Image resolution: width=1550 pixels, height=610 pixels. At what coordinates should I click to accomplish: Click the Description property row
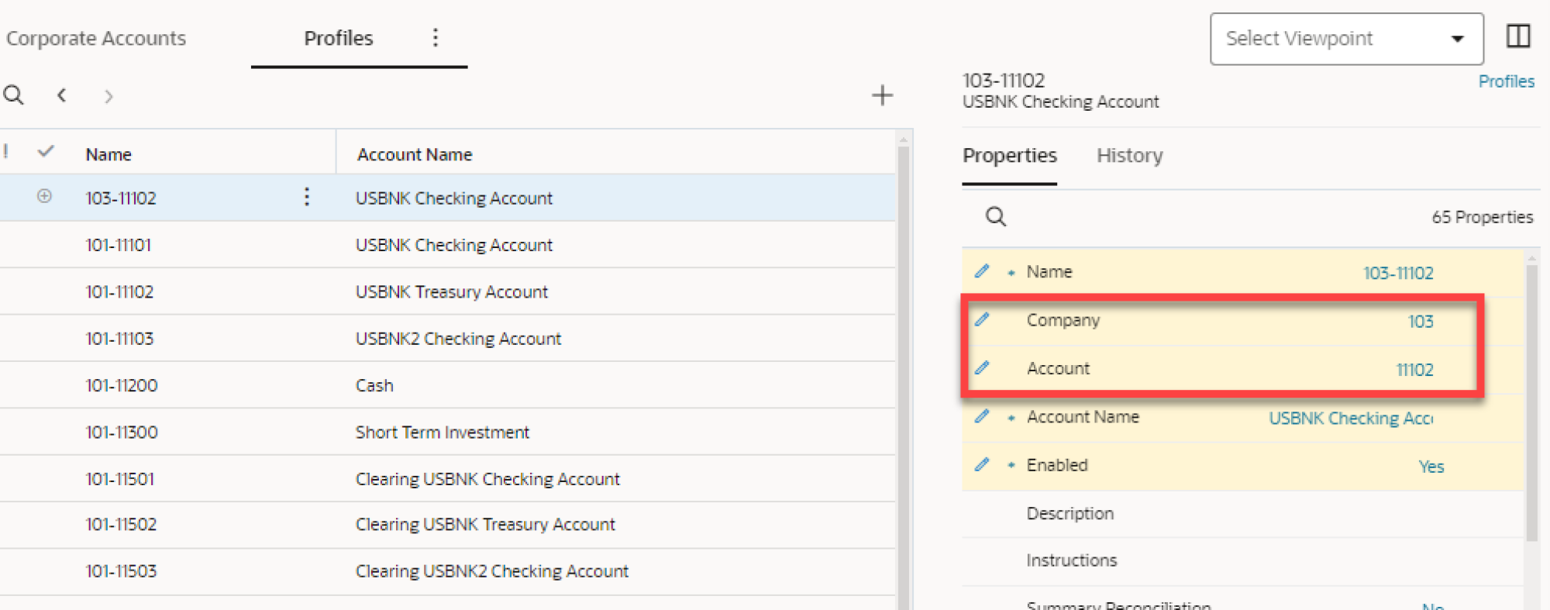point(1243,513)
